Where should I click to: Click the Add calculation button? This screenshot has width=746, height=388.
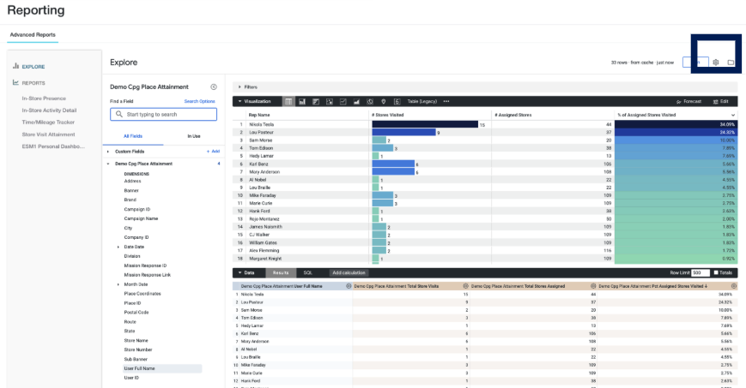[x=349, y=272]
